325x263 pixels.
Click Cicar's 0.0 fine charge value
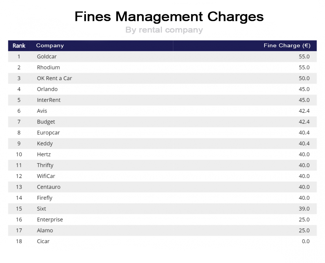point(306,241)
